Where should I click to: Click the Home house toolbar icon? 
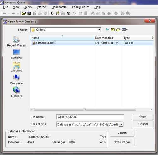(x=109, y=13)
